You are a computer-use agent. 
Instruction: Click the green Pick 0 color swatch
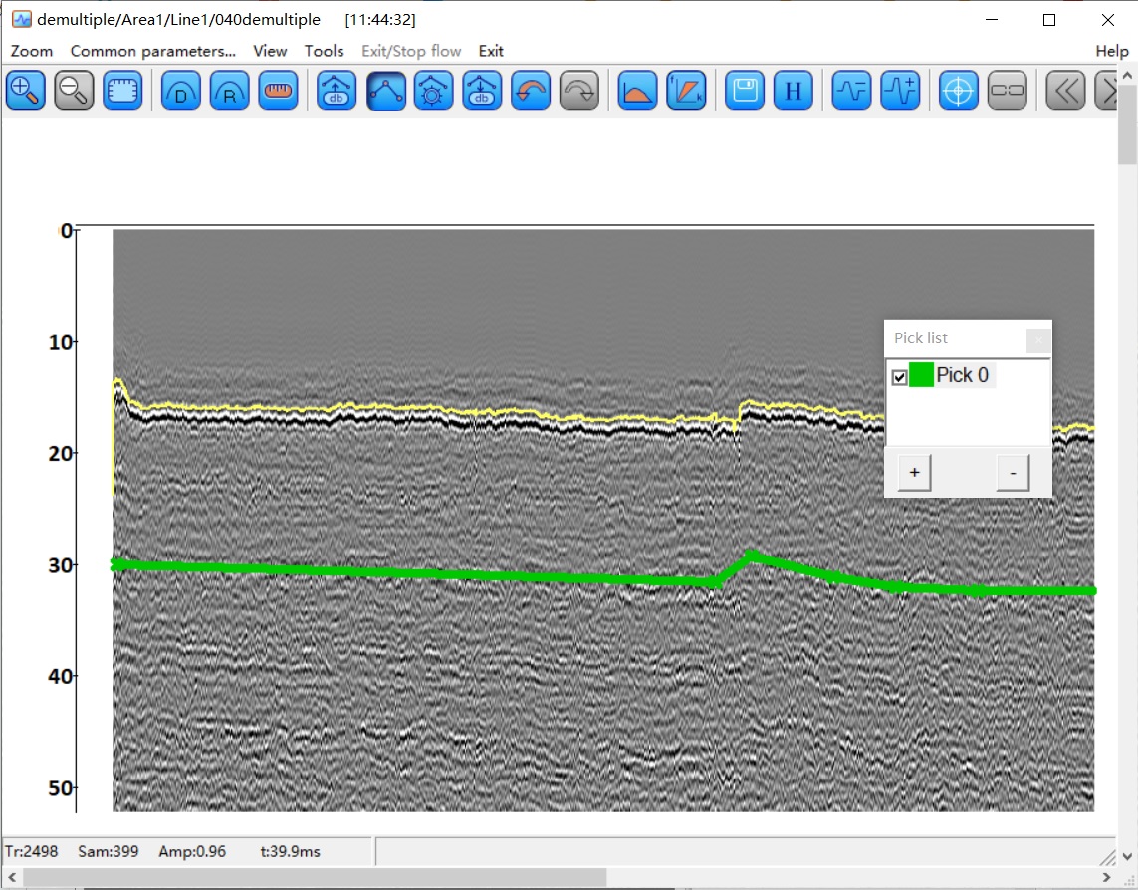point(921,375)
